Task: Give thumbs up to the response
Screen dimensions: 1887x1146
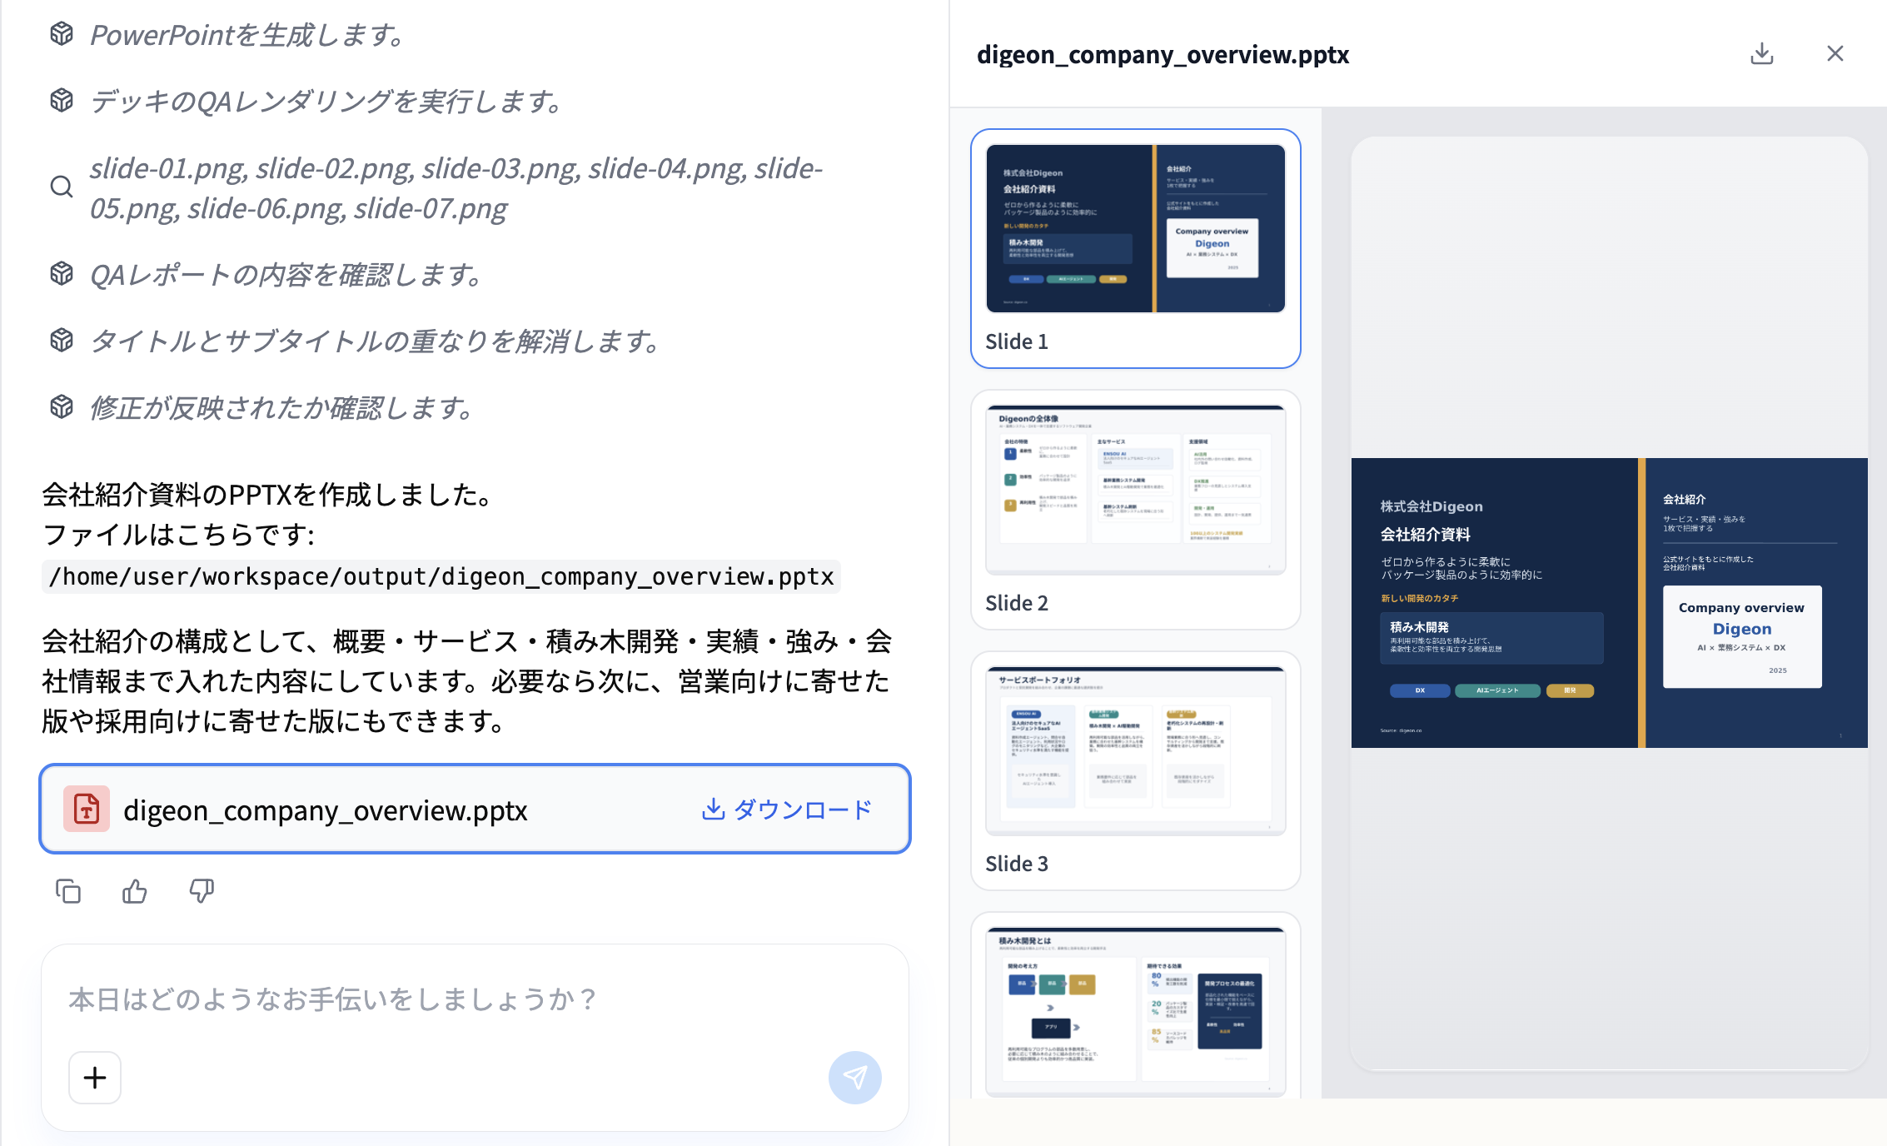Action: (x=135, y=891)
